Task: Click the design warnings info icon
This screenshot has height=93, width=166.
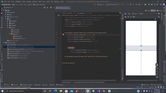Action: point(159,14)
